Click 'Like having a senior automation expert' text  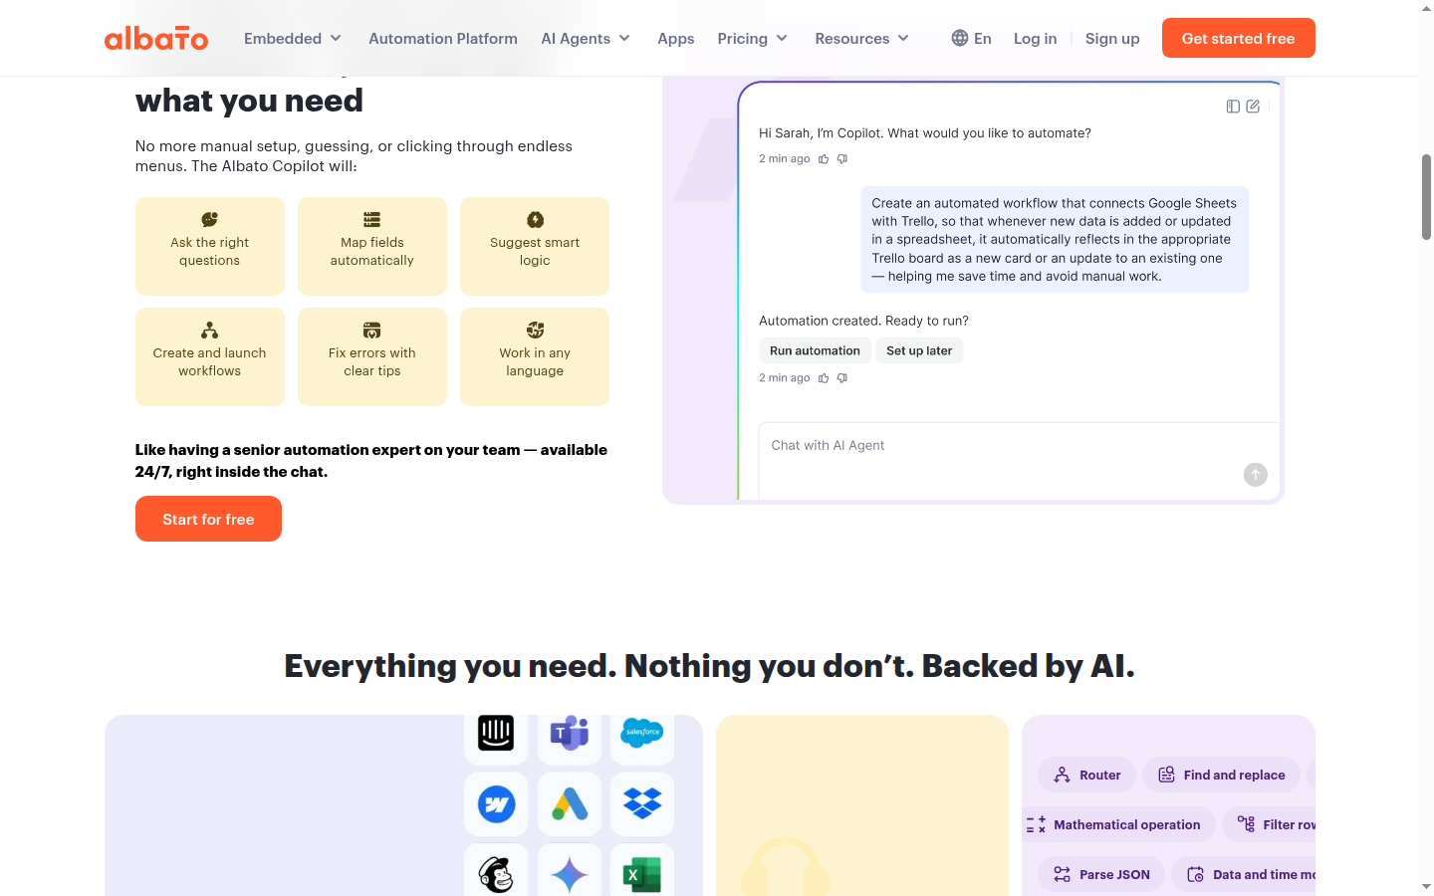pyautogui.click(x=371, y=460)
